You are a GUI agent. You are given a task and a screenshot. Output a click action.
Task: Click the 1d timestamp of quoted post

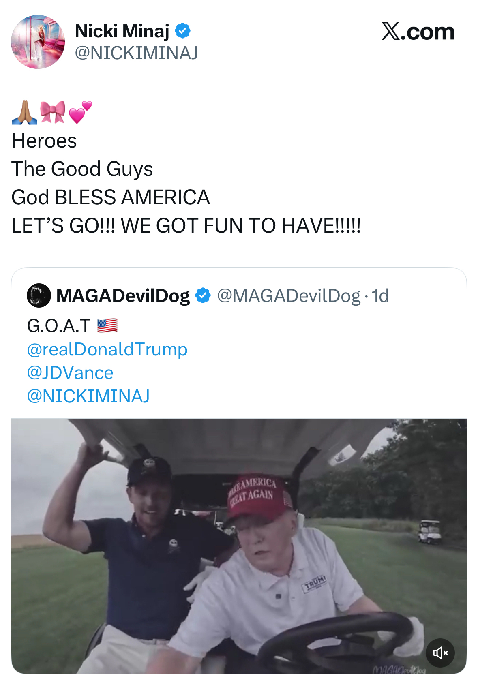coord(380,296)
